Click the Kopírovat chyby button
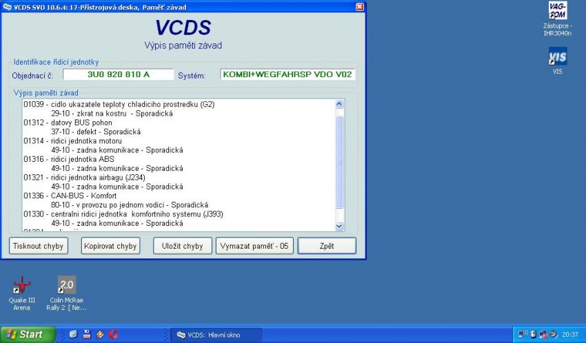This screenshot has height=343, width=586. coord(110,246)
